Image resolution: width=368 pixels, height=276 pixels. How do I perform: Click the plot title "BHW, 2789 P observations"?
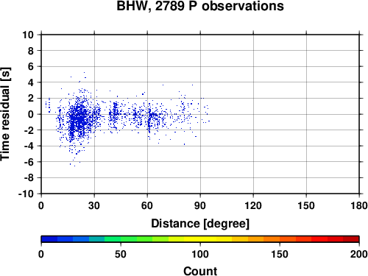tap(200, 6)
